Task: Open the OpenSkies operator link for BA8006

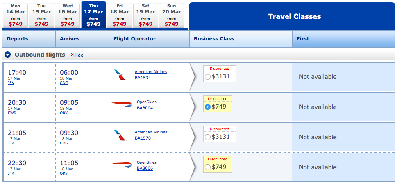Action: click(x=146, y=162)
